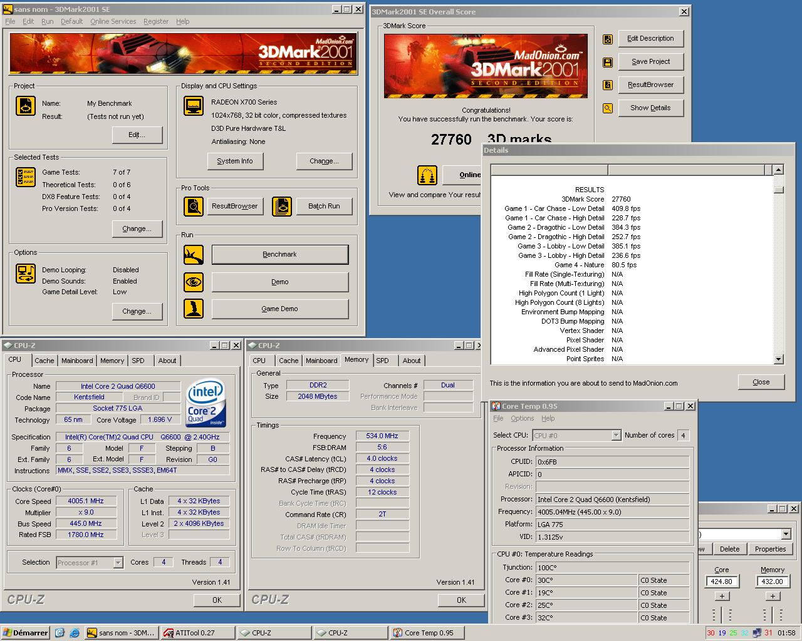Screen dimensions: 802x641
Task: Open the ATITool profile dropdown arrow
Action: (786, 534)
